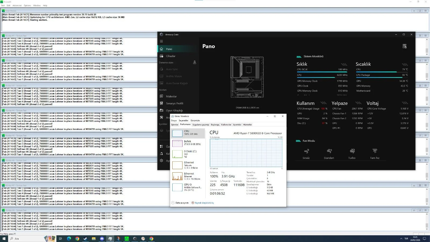Select the Turbo fan mode
This screenshot has width=430, height=242.
tap(352, 154)
